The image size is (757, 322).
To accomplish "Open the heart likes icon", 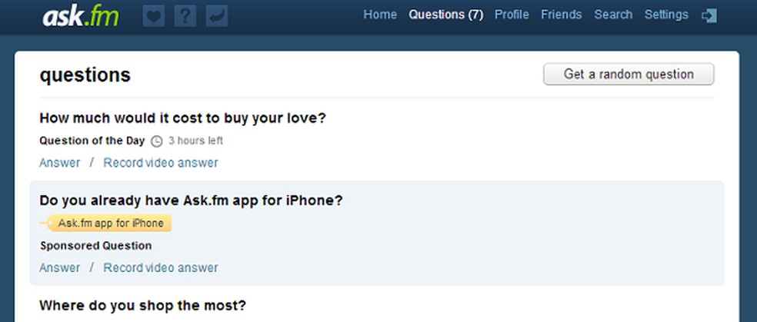I will (155, 16).
